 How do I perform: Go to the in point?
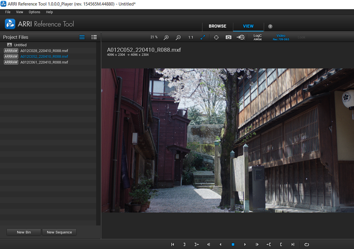269,245
